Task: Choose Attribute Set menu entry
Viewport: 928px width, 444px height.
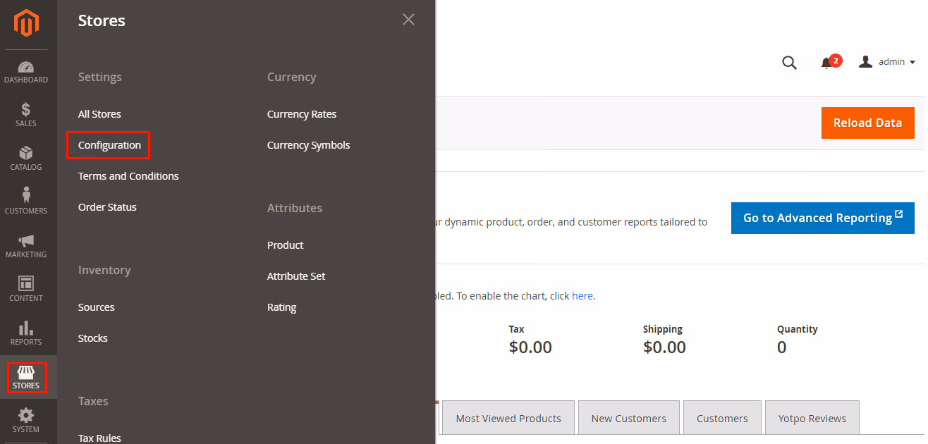Action: [296, 276]
